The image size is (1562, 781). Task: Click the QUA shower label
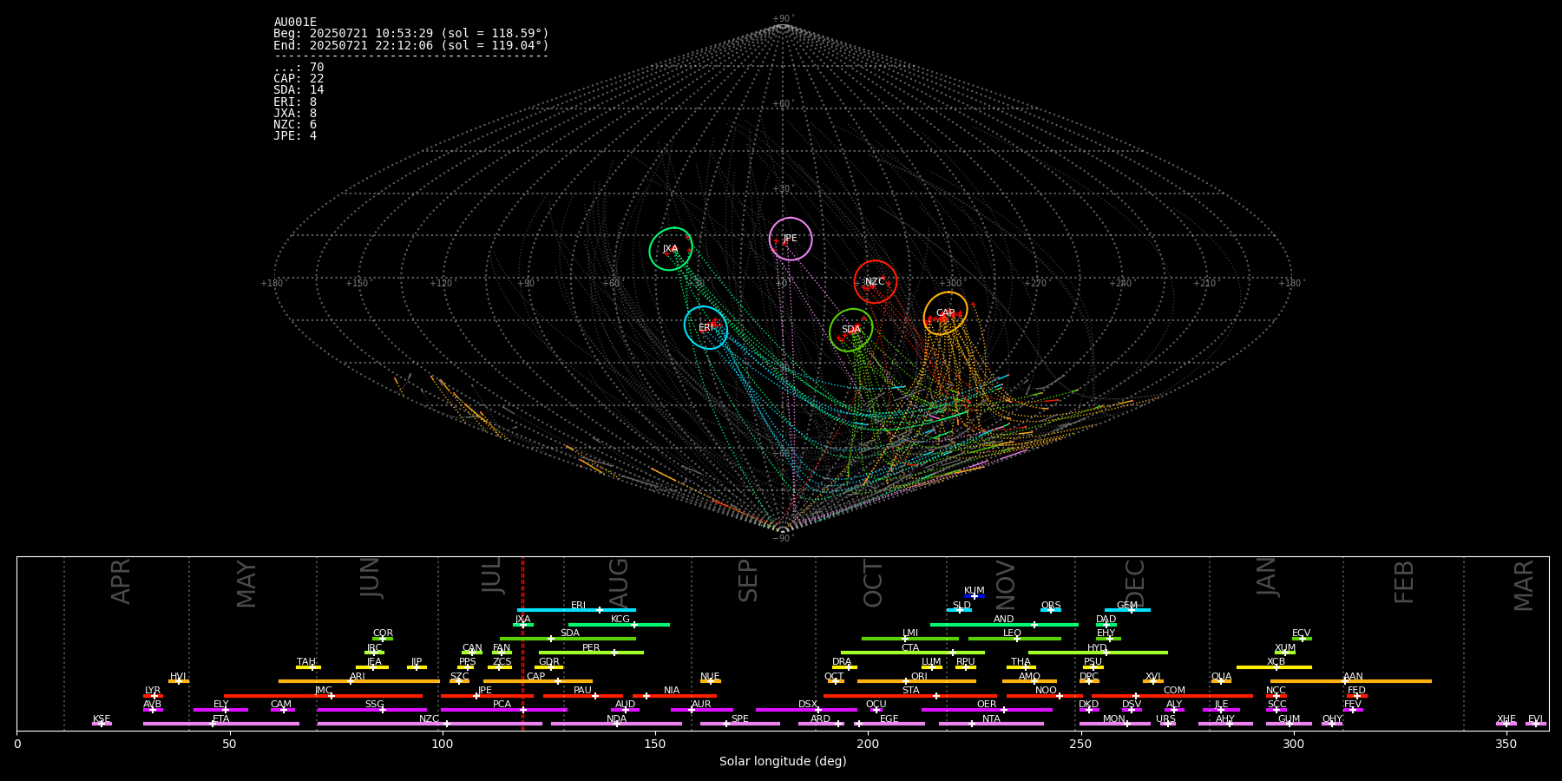[1221, 676]
